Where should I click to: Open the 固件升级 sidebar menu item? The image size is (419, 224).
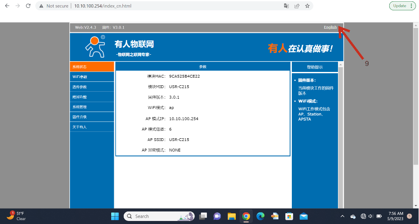92,117
